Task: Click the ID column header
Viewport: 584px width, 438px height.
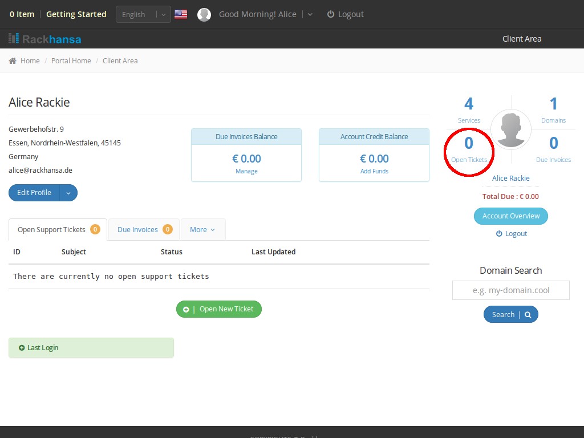Action: [17, 252]
